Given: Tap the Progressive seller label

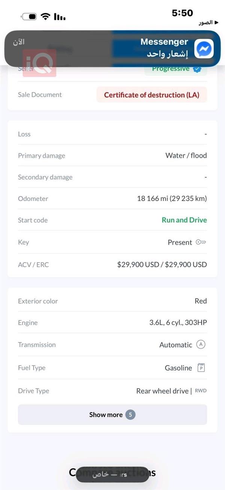Looking at the screenshot, I should pyautogui.click(x=171, y=69).
